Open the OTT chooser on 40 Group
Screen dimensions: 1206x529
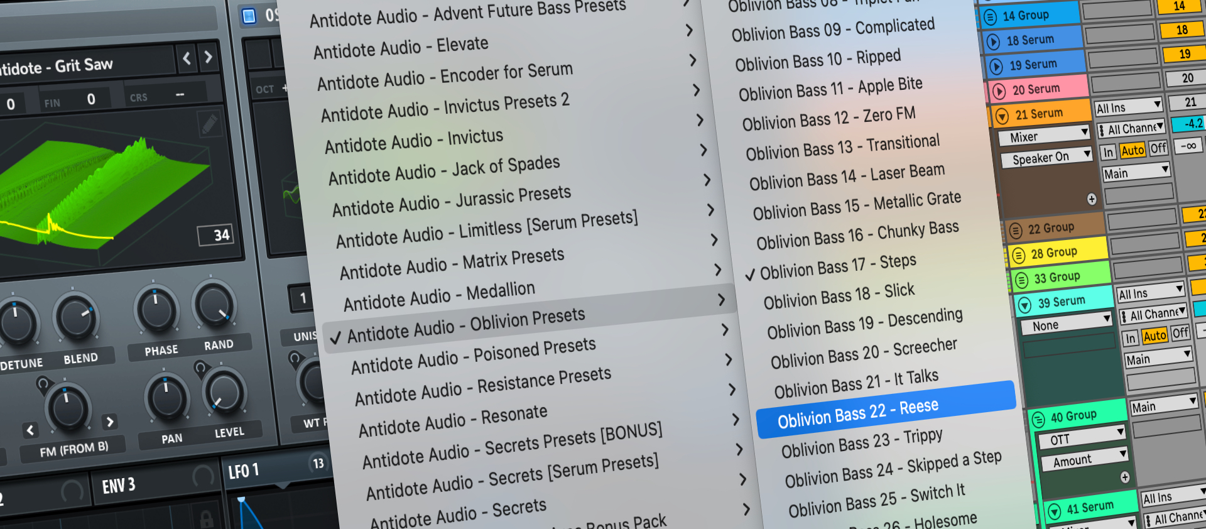pos(1080,437)
